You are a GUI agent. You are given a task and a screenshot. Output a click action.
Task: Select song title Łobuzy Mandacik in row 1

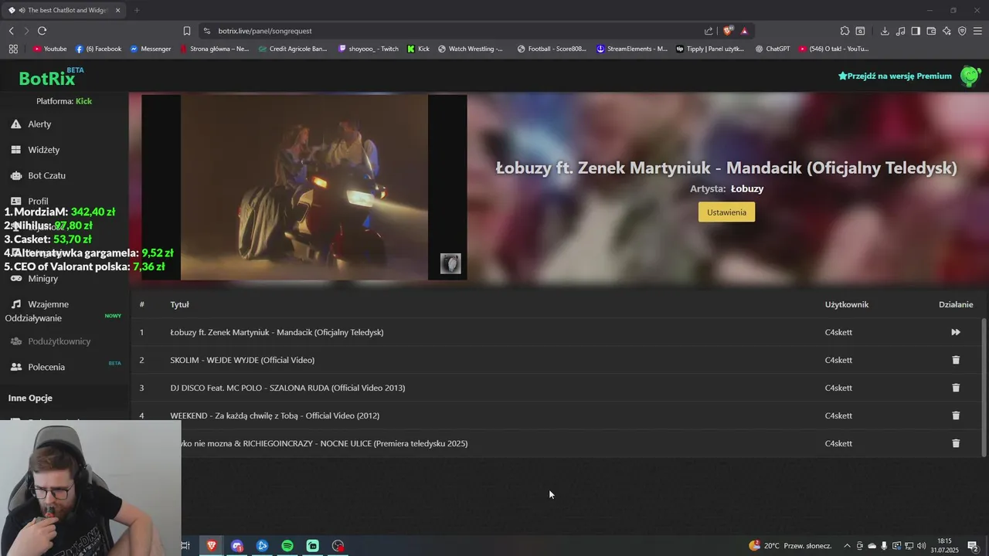tap(277, 332)
